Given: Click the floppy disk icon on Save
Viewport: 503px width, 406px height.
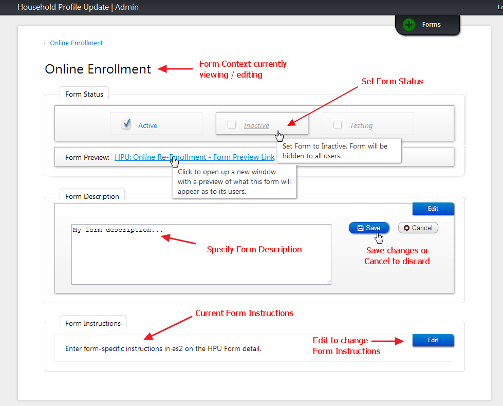Looking at the screenshot, I should (360, 228).
